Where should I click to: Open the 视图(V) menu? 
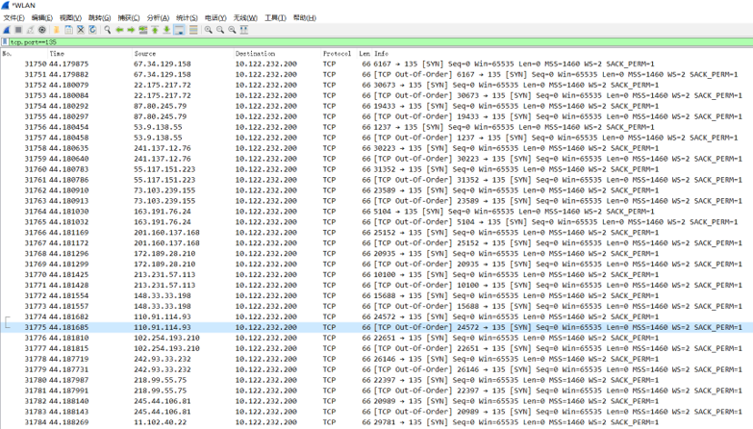pos(70,17)
